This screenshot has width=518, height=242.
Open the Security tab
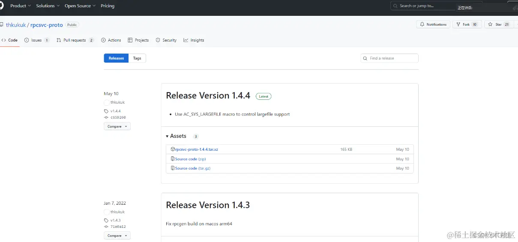point(166,40)
